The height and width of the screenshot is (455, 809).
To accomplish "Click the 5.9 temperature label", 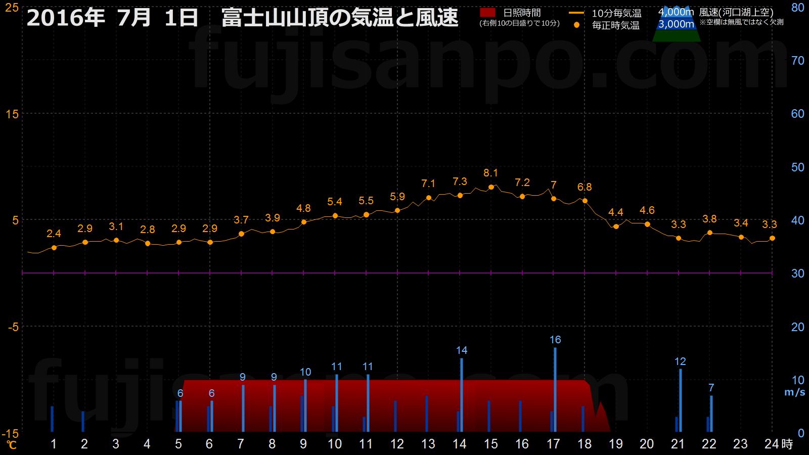I will coord(397,197).
